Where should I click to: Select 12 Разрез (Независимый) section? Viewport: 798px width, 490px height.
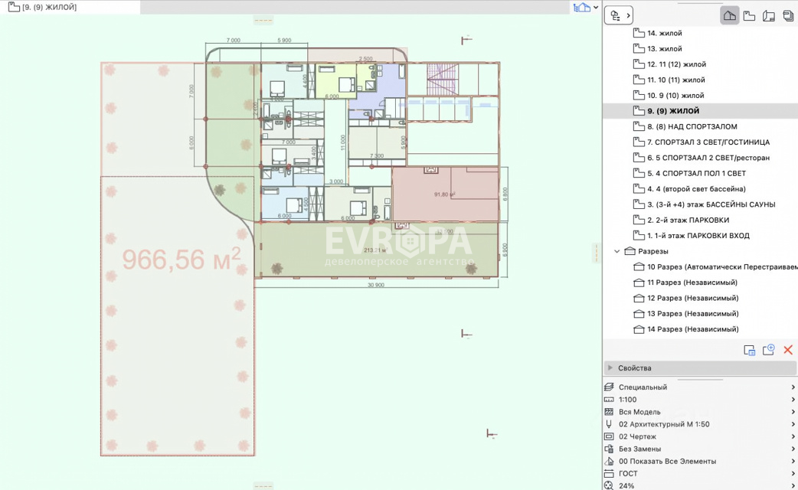pyautogui.click(x=692, y=298)
